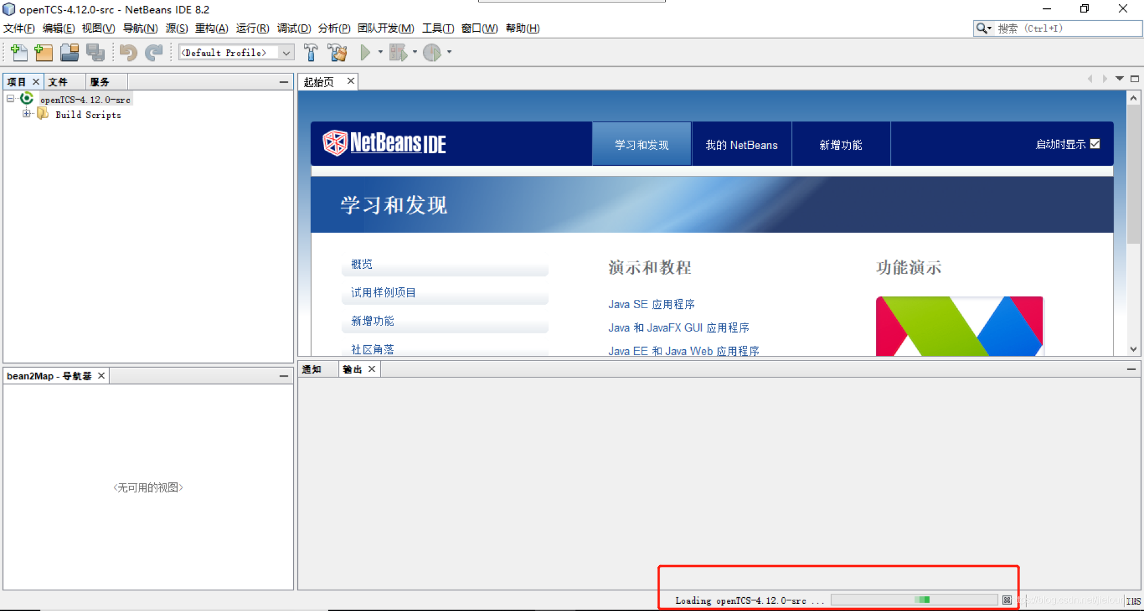The height and width of the screenshot is (611, 1144).
Task: Minimize the Projects panel
Action: (284, 82)
